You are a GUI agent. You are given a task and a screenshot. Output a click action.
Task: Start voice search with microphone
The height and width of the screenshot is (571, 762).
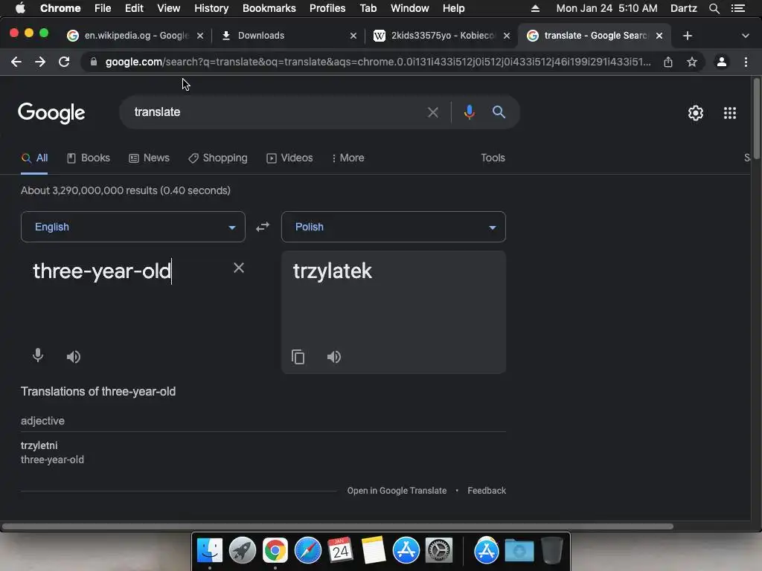point(469,113)
